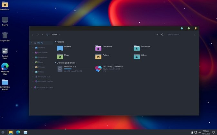The width and height of the screenshot is (217, 135).
Task: Refresh the This PC view
Action: (x=162, y=34)
